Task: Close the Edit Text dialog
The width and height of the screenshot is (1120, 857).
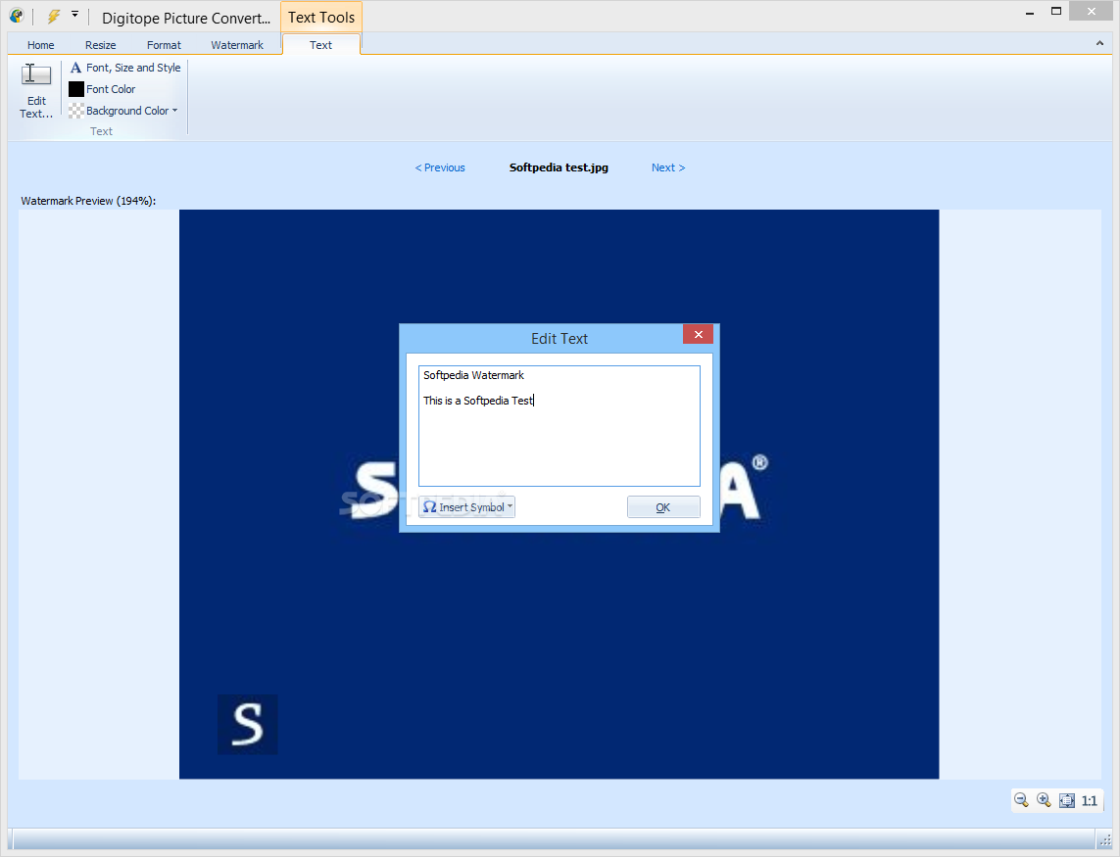Action: pyautogui.click(x=698, y=334)
